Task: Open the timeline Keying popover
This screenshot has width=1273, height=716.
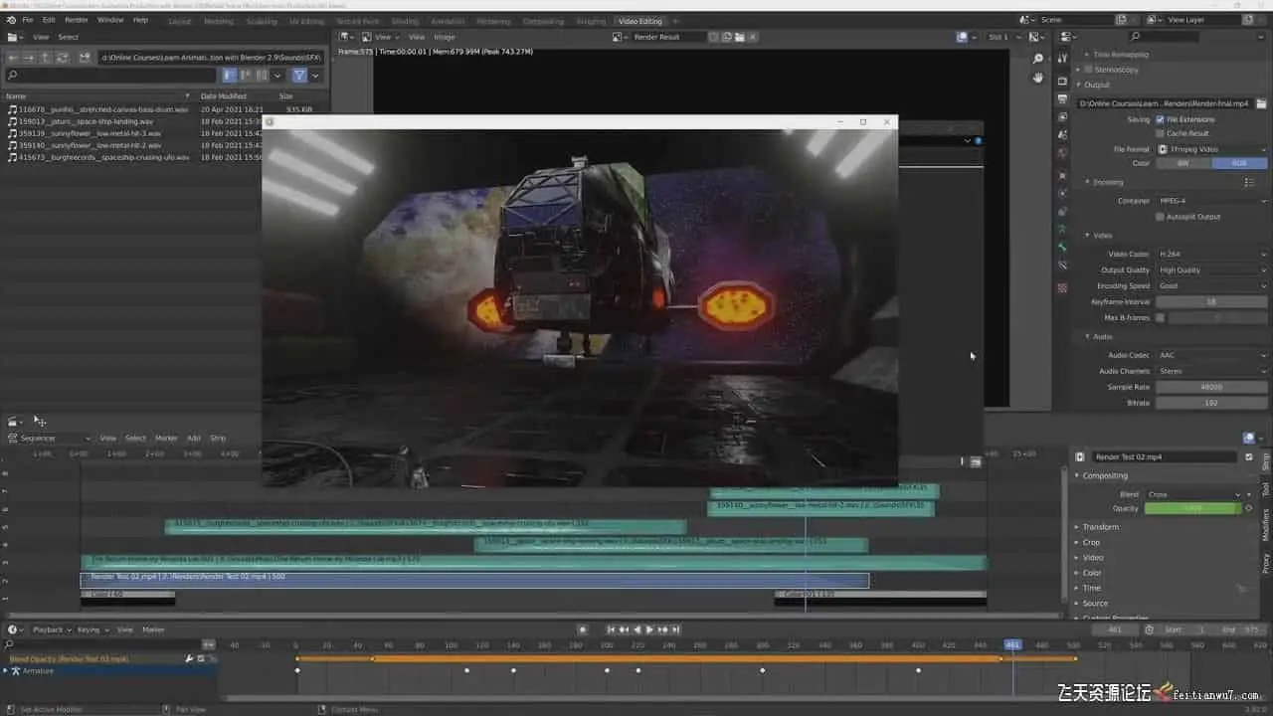Action: [x=91, y=629]
